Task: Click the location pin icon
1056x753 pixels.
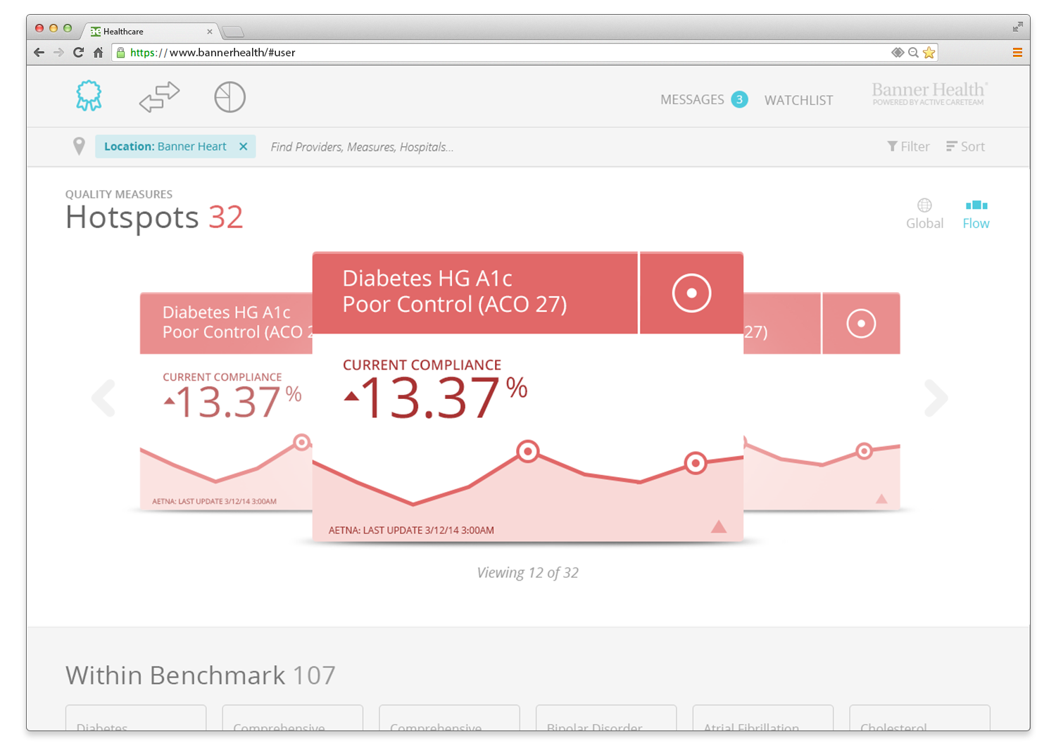Action: point(79,146)
